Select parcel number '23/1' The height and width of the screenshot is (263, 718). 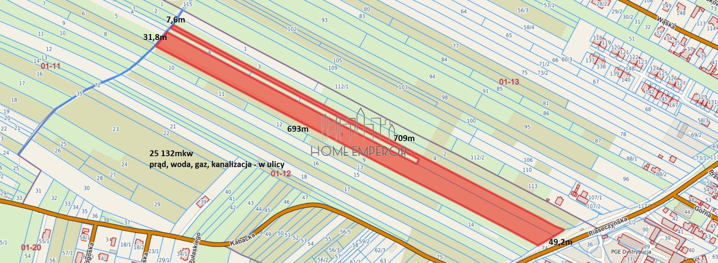[x=154, y=251]
